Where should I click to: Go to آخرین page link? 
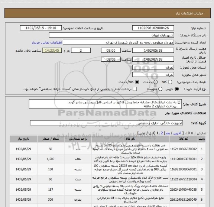(177, 133)
